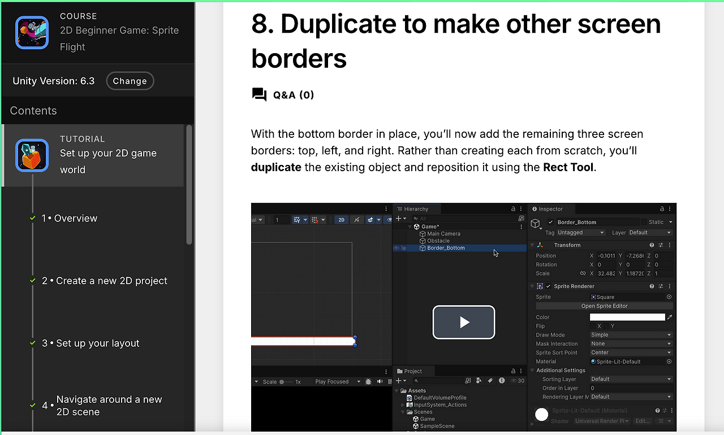Click the scene effects layers icon
This screenshot has height=435, width=724.
[372, 220]
